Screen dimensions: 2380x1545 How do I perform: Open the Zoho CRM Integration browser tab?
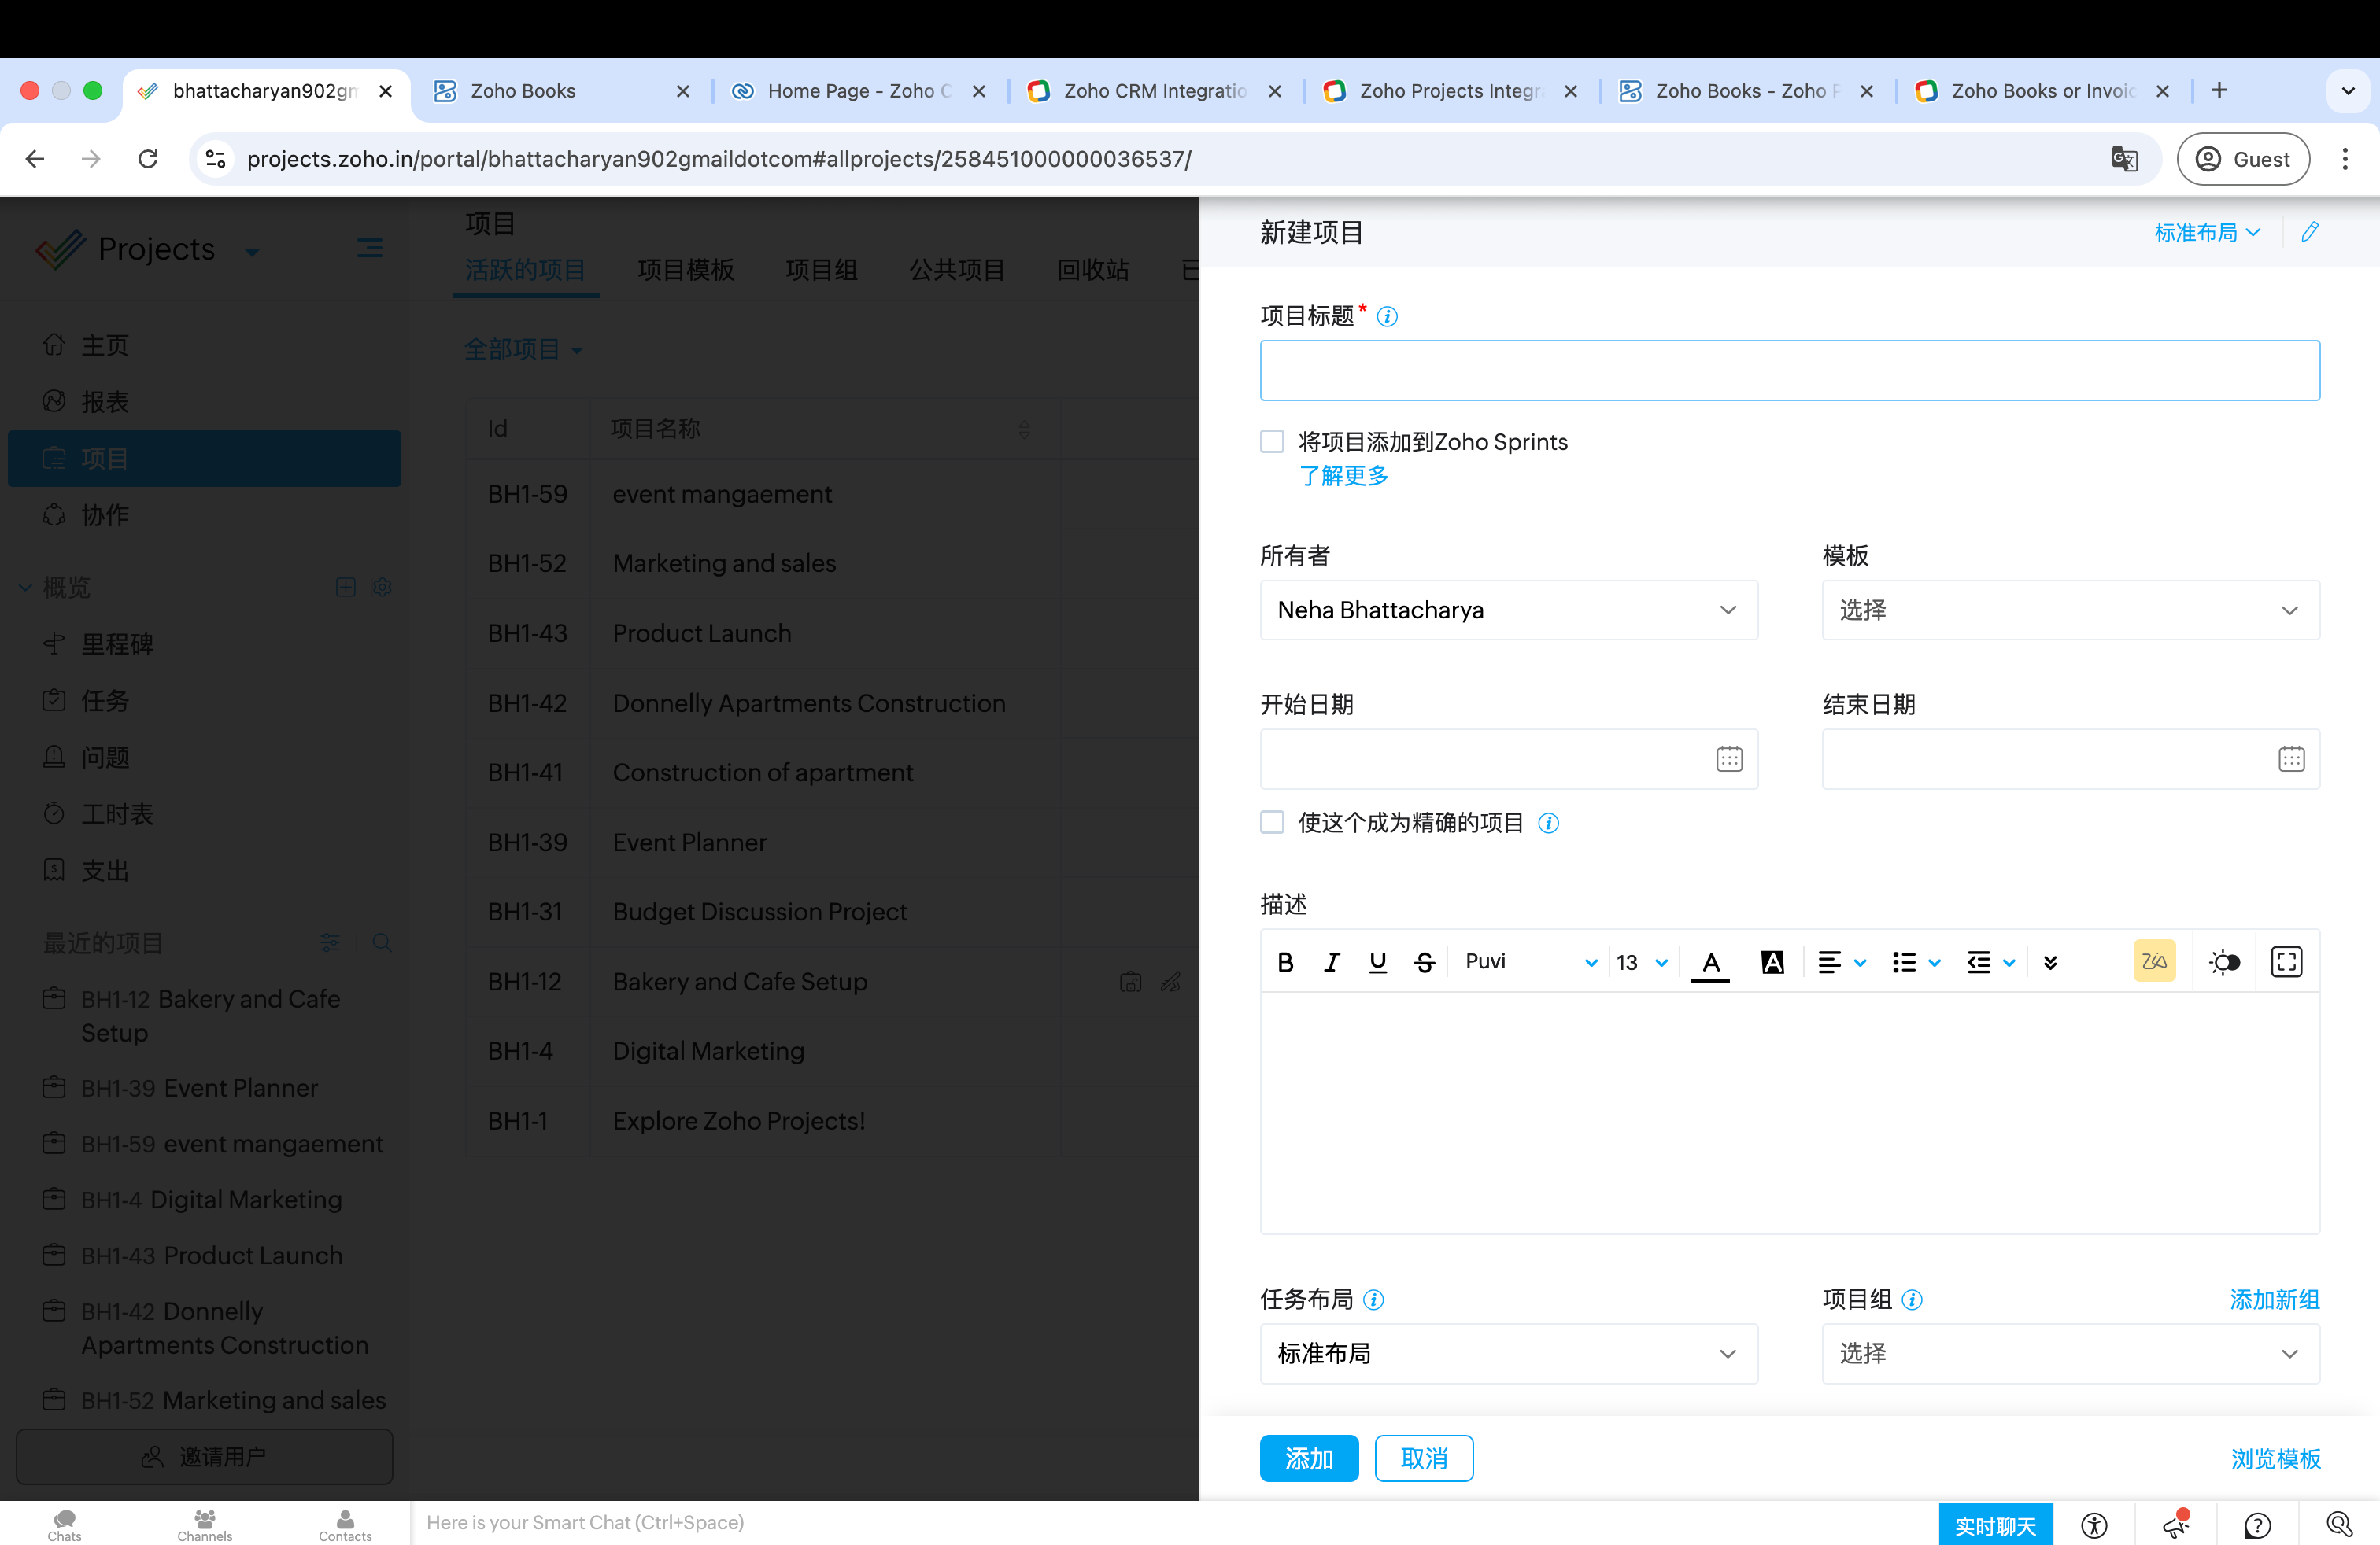point(1154,91)
